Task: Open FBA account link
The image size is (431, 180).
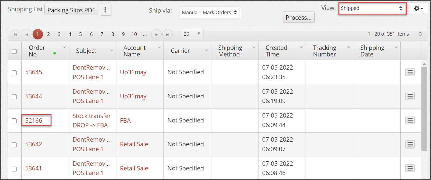Action: tap(125, 121)
